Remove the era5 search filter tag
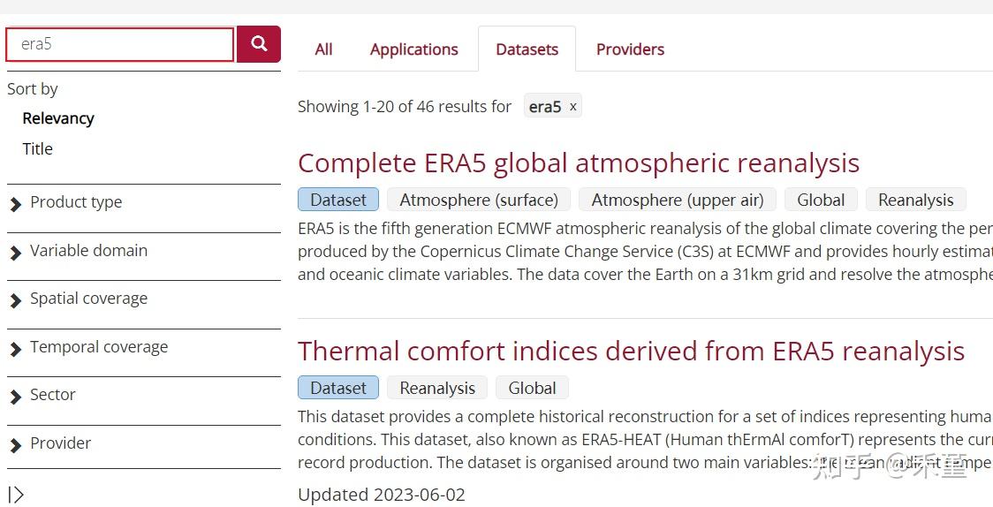Screen dimensions: 993x507 coord(572,107)
